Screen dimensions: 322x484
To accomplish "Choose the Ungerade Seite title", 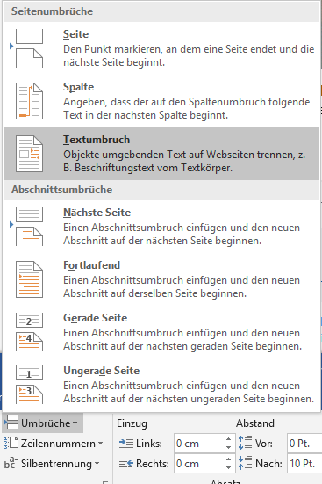I will pos(102,371).
